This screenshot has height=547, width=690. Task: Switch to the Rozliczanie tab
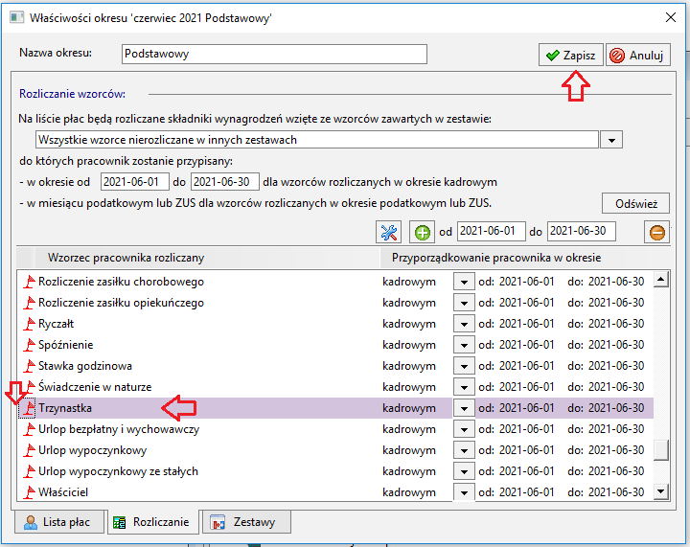[x=152, y=522]
